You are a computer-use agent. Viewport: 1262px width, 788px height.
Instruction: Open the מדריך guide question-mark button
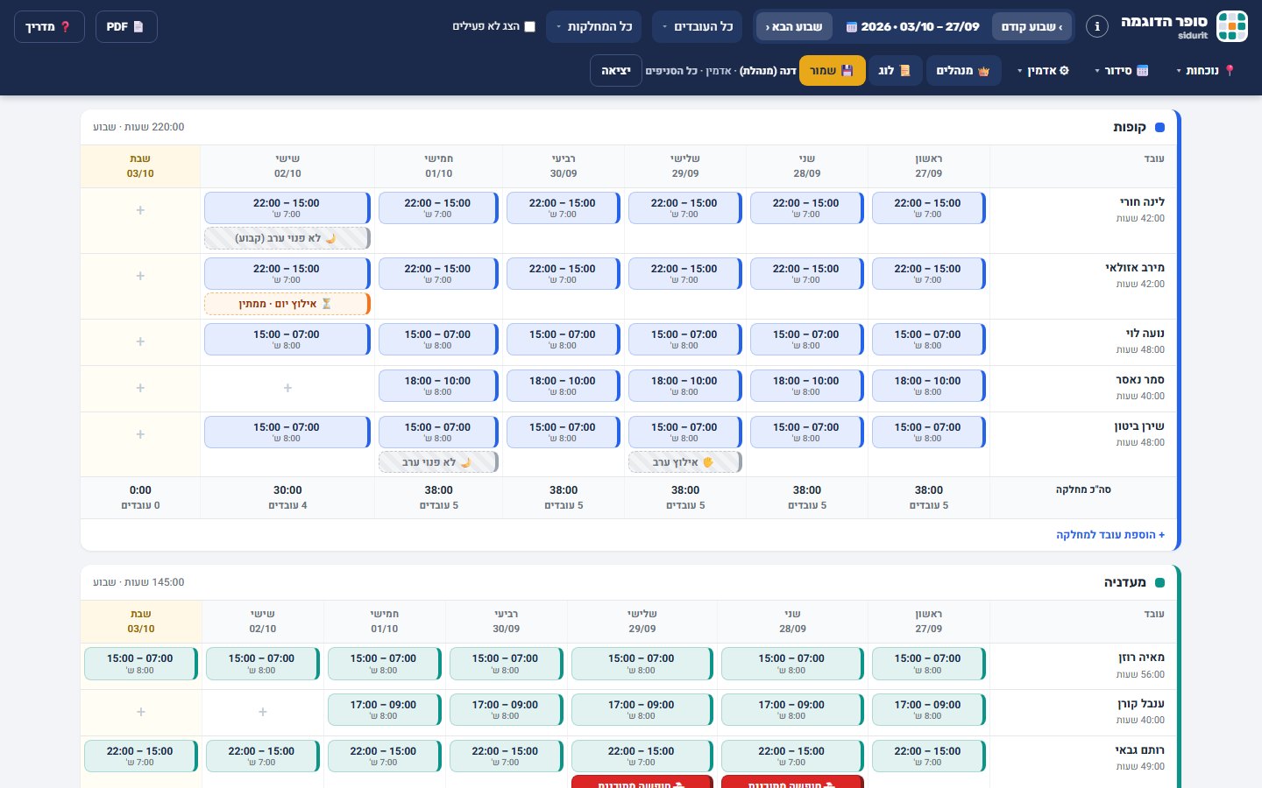click(x=49, y=26)
